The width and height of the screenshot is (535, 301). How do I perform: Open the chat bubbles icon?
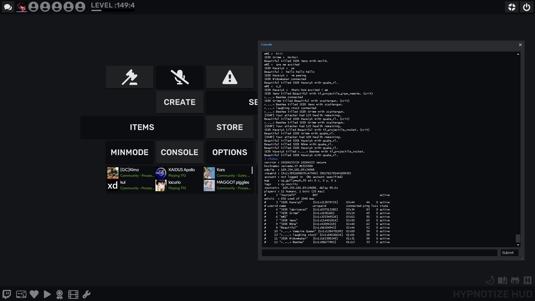(8, 7)
